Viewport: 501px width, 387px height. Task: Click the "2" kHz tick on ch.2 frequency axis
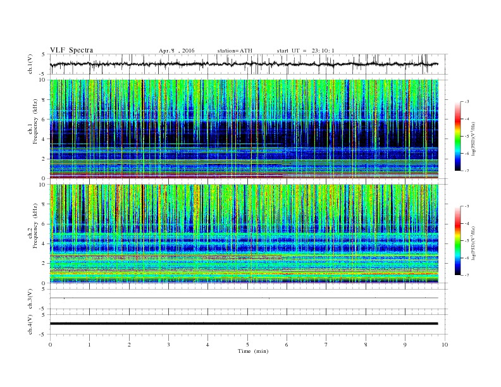44,263
